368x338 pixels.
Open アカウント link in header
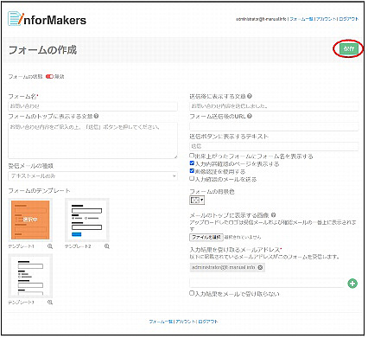coord(327,19)
